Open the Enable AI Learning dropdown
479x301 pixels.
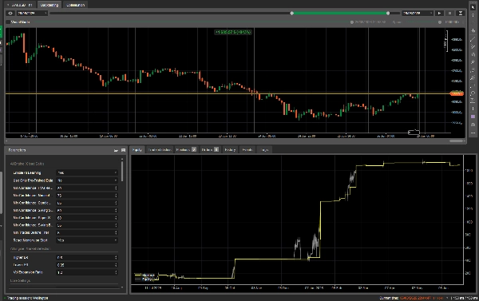(87, 172)
